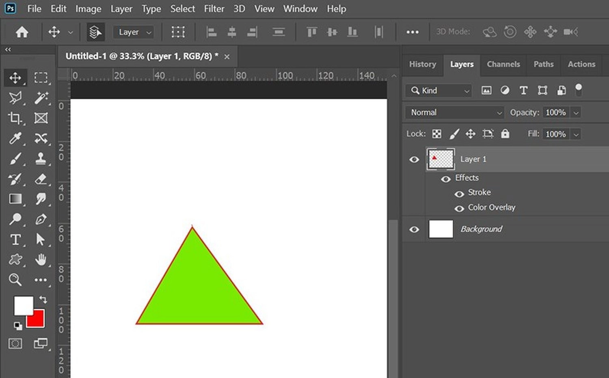Reset default foreground and background colors
This screenshot has width=609, height=378.
click(x=18, y=326)
